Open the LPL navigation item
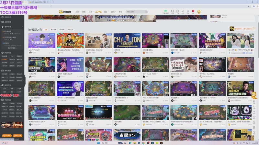Image resolution: width=259 pixels, height=145 pixels. click(x=98, y=12)
